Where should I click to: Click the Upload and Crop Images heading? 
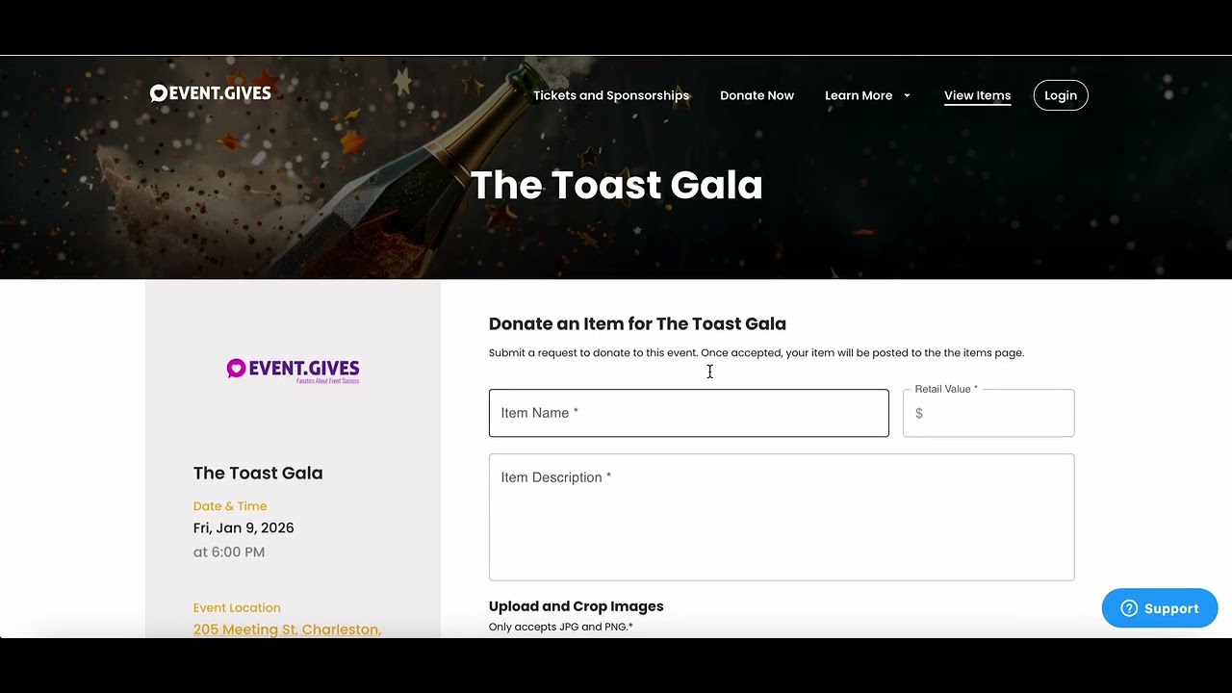(577, 606)
